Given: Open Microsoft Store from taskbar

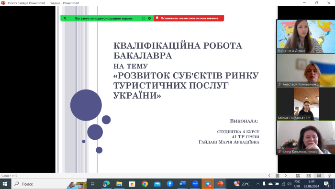Looking at the screenshot, I should 132,184.
